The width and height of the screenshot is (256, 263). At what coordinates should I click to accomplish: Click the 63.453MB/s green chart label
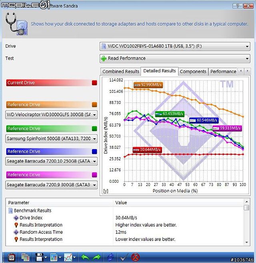170,114
